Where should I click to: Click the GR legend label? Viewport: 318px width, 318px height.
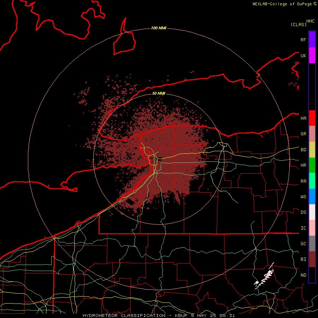[303, 134]
